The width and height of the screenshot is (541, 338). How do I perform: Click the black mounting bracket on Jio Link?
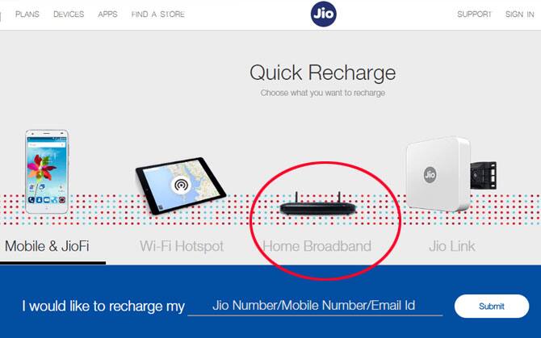[483, 175]
